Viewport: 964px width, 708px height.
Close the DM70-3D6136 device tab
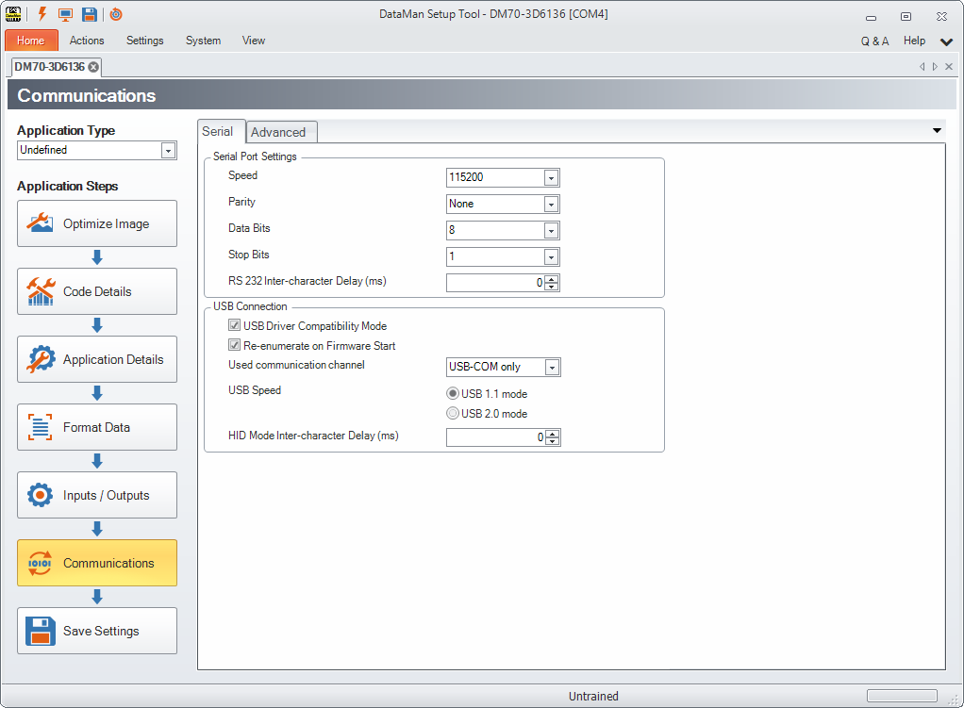tap(93, 67)
